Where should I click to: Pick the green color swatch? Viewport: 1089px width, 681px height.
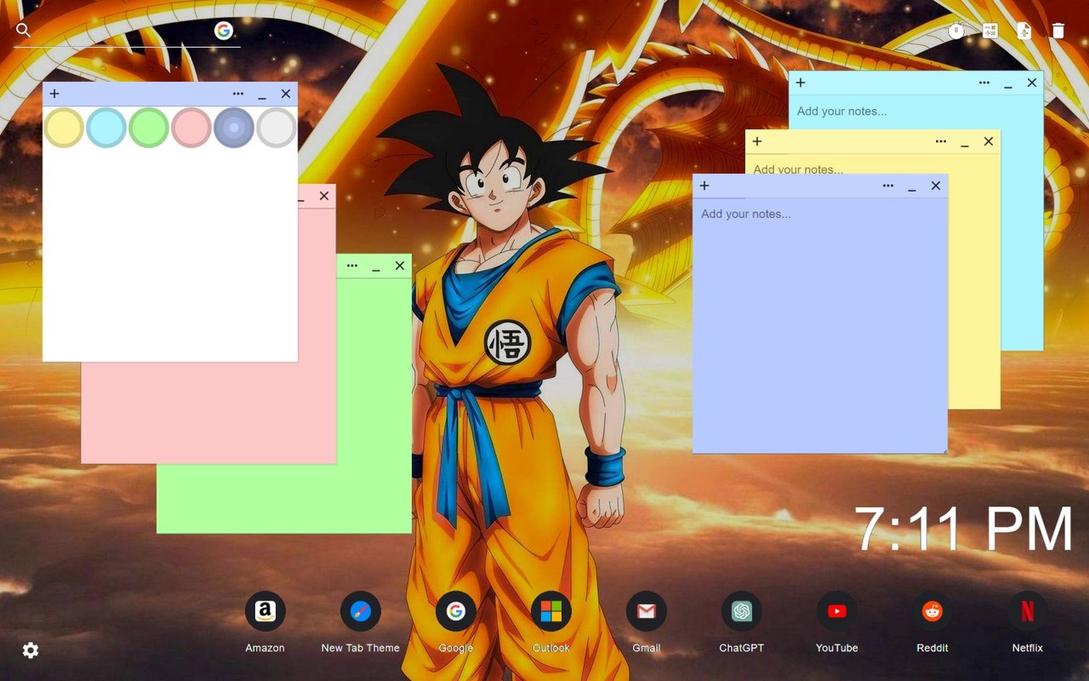tap(149, 128)
